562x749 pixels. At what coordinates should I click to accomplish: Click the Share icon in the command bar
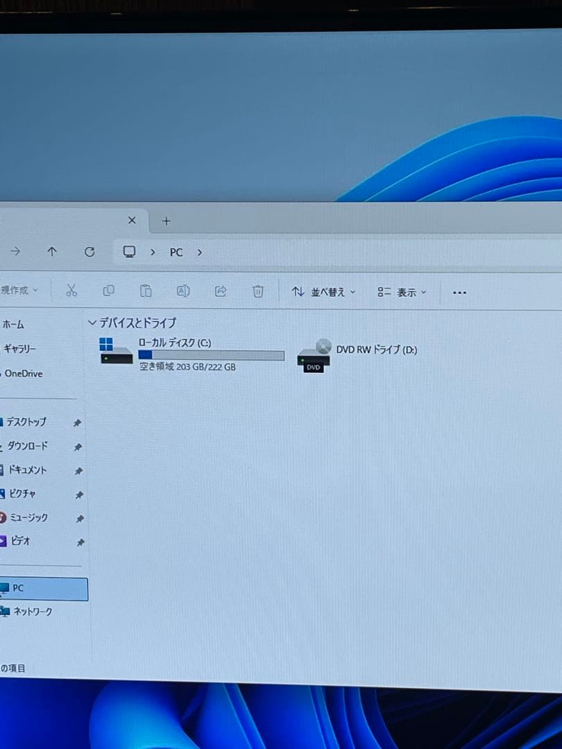coord(220,291)
